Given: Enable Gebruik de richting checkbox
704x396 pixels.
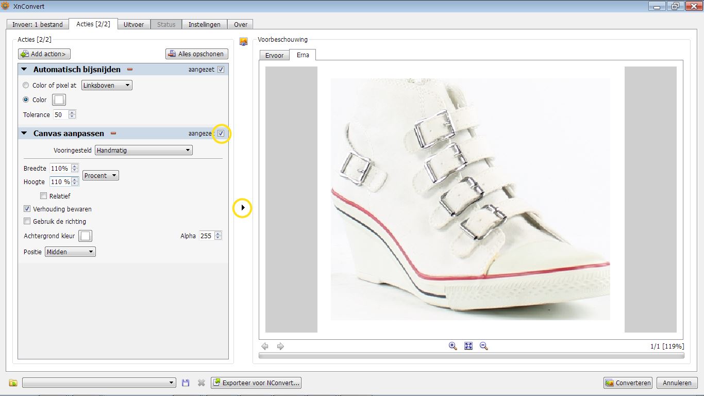Looking at the screenshot, I should [x=27, y=221].
